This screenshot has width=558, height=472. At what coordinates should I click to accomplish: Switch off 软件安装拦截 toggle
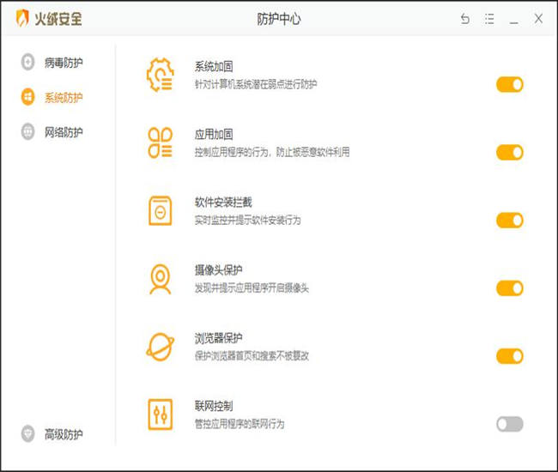click(x=509, y=220)
